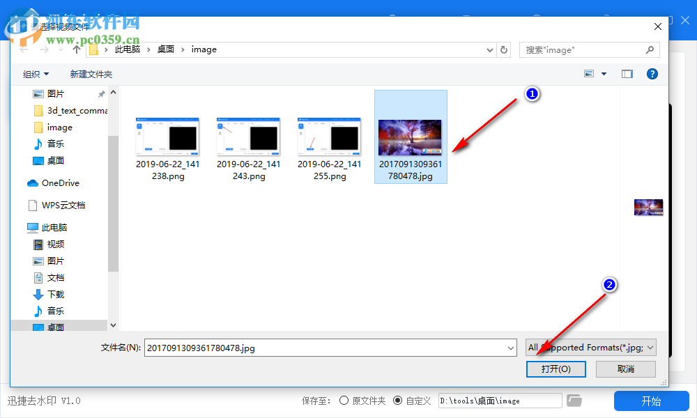Click sidebar scrollbar down arrow

point(113,325)
